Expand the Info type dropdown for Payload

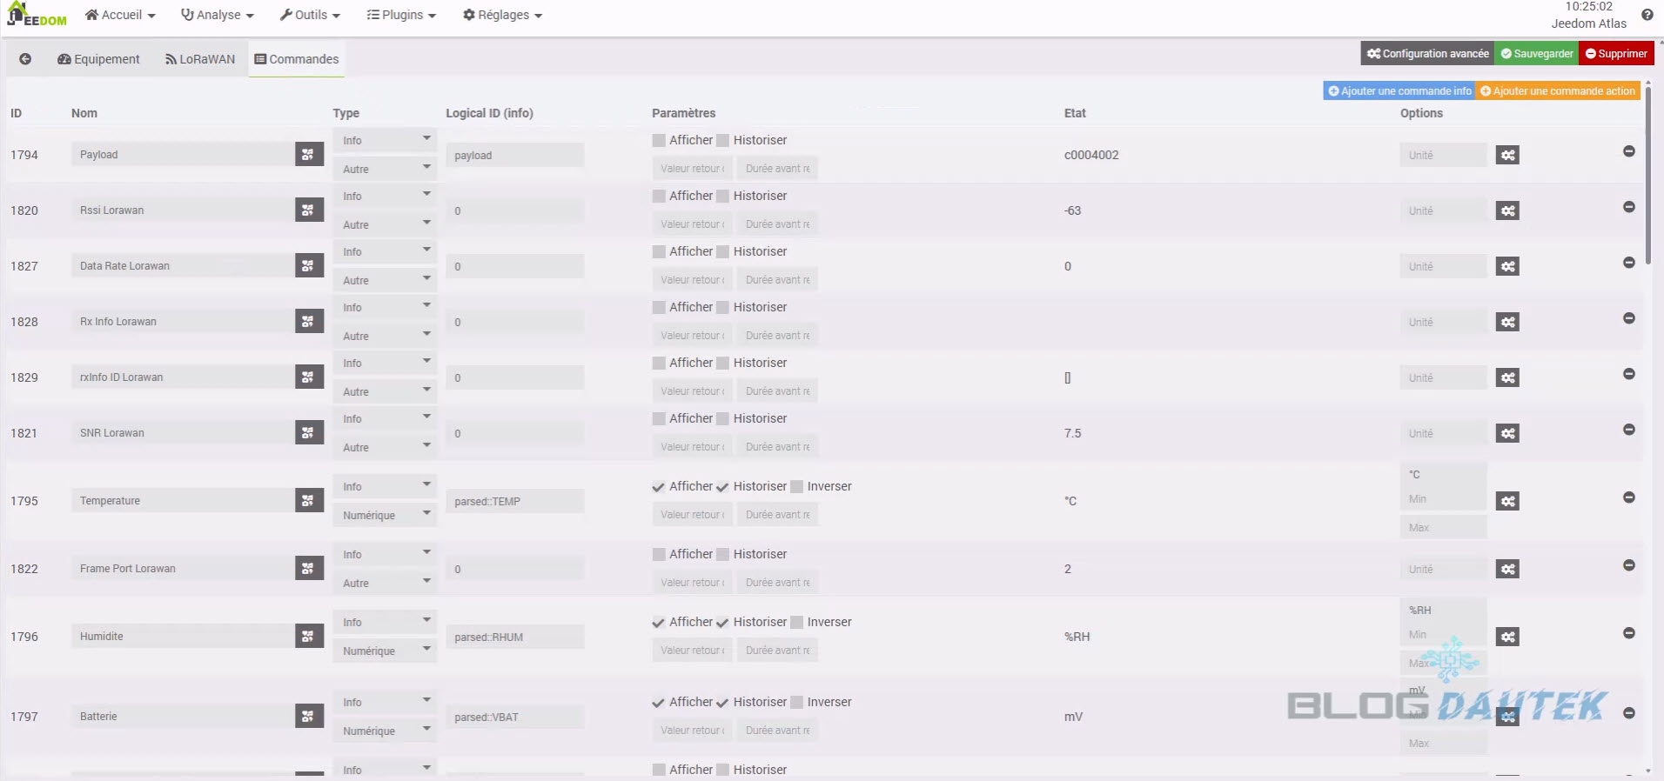click(384, 140)
